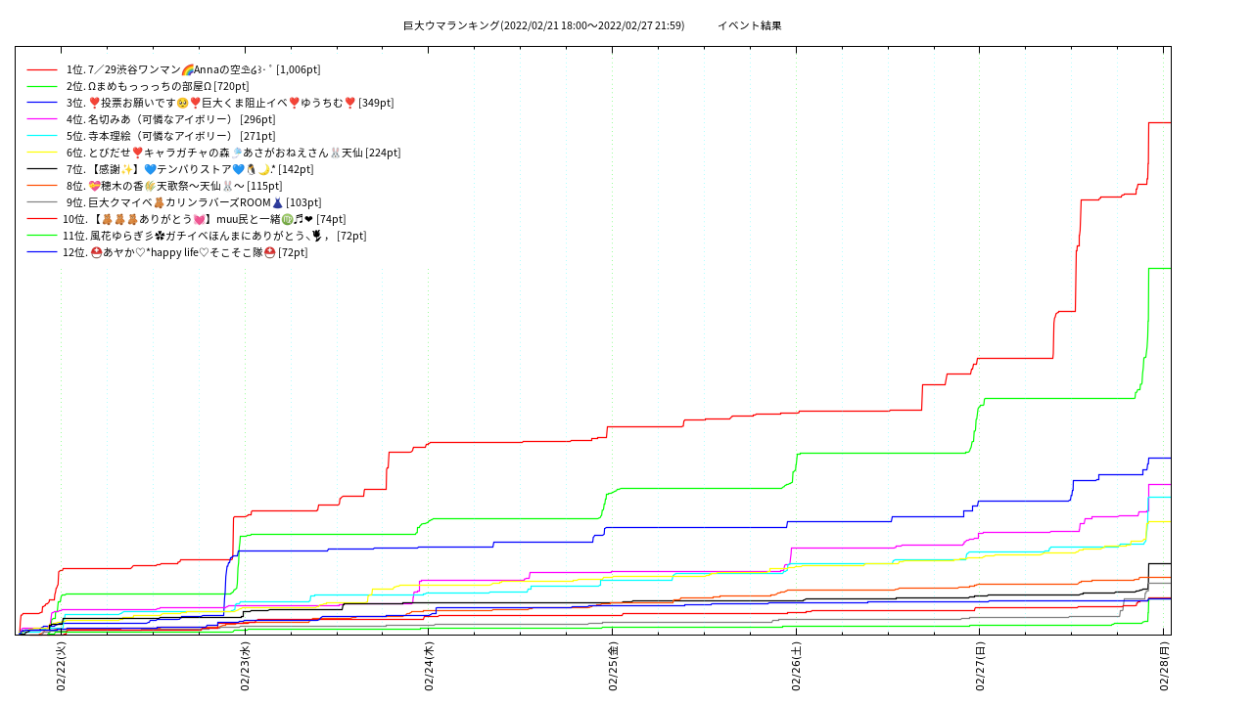Image resolution: width=1253 pixels, height=704 pixels.
Task: Click the pink heart emoji in the 10位 entry
Action: [x=200, y=219]
